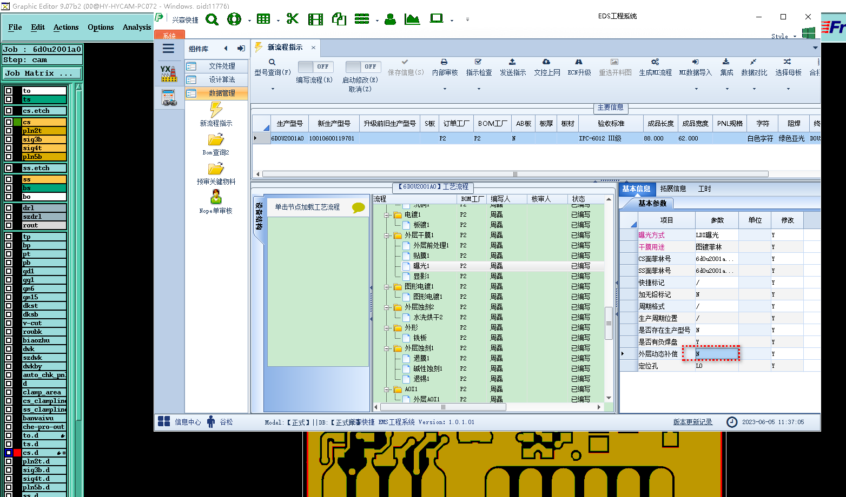846x497 pixels.
Task: Click the yellow chat bubble icon
Action: pyautogui.click(x=358, y=207)
